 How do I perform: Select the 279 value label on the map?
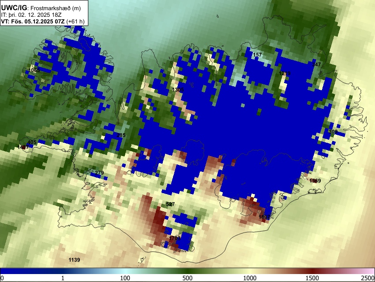tap(100, 173)
